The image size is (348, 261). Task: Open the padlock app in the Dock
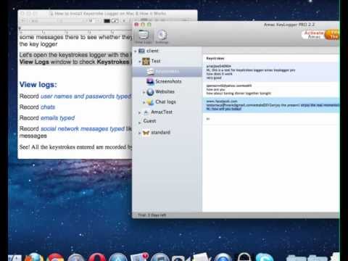coord(244,257)
